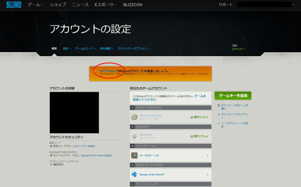Click the World of Warcraft game icon

[134, 117]
